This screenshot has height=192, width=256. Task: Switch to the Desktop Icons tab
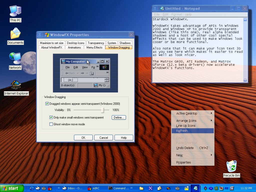75,43
